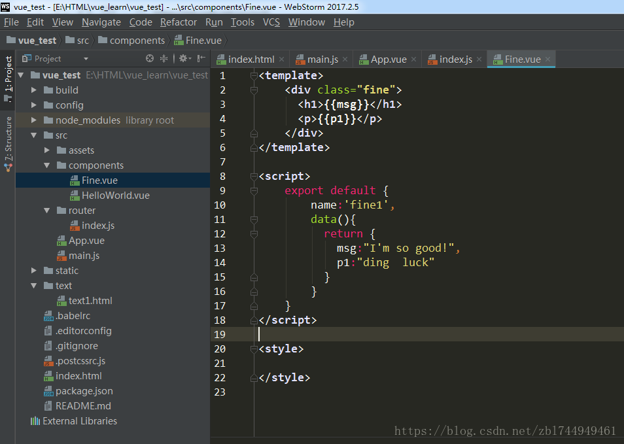Click the App.vue file icon in tree

point(61,241)
